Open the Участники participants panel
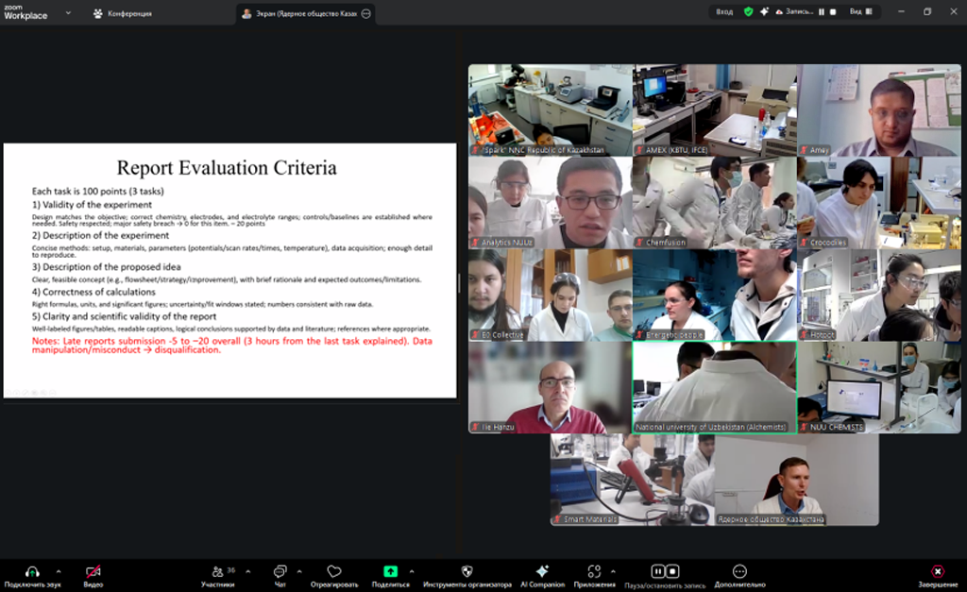The image size is (967, 592). [217, 572]
